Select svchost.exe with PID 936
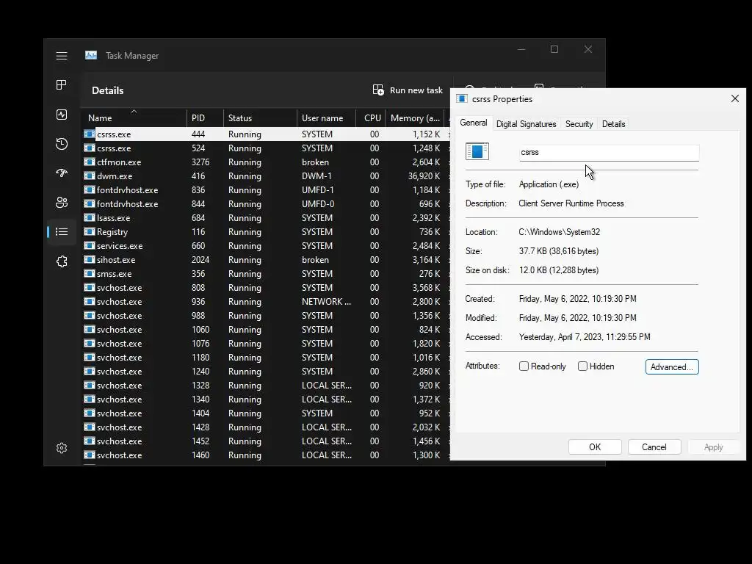Screen dimensions: 752x564 (266, 302)
